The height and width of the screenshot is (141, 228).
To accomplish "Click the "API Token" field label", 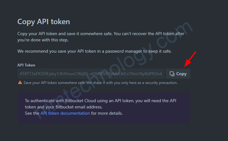I will point(26,65).
